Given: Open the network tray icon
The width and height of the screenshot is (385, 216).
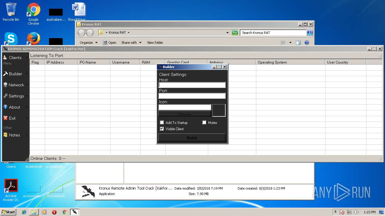Looking at the screenshot, I should pos(349,212).
